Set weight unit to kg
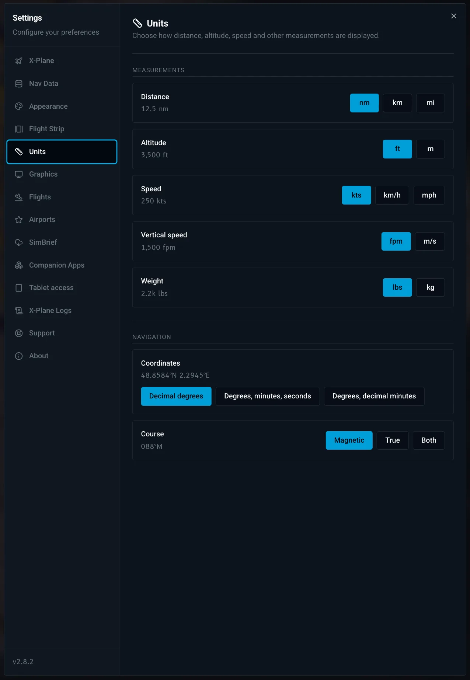Viewport: 470px width, 680px height. coord(430,287)
